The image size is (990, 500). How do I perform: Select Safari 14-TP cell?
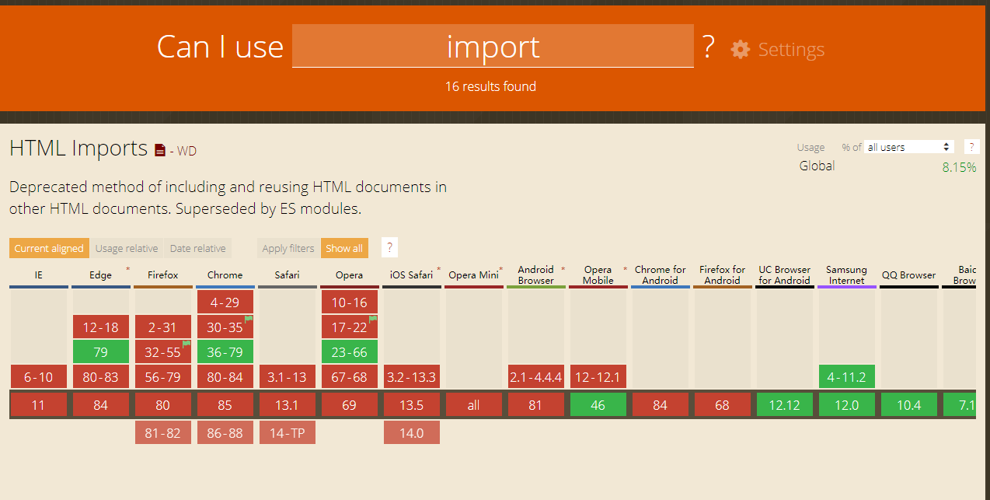288,433
